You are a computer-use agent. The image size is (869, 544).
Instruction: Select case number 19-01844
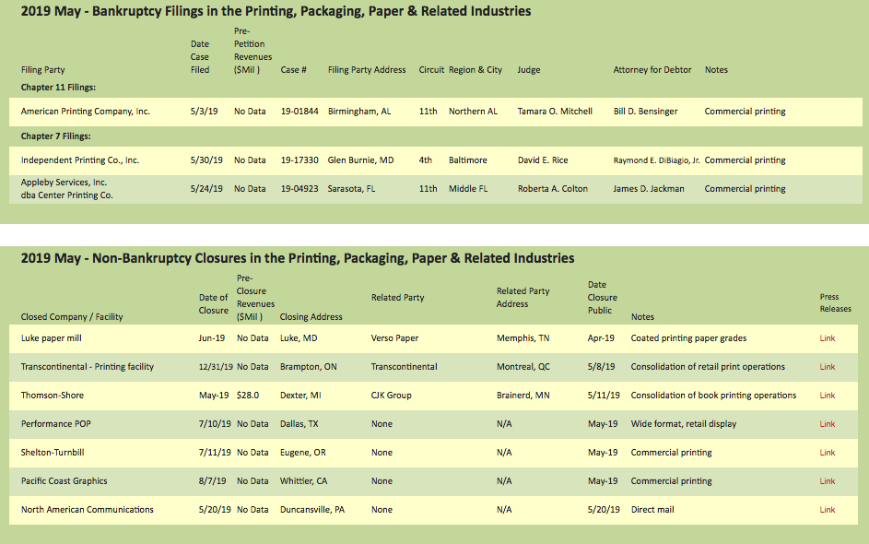[299, 112]
